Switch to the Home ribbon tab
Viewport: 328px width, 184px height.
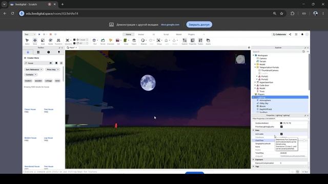point(129,34)
